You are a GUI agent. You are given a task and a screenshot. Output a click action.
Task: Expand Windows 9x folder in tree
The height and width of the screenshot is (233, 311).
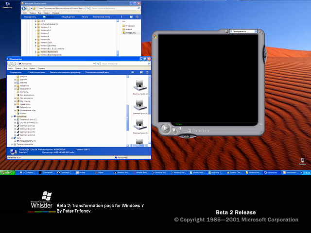pyautogui.click(x=35, y=40)
